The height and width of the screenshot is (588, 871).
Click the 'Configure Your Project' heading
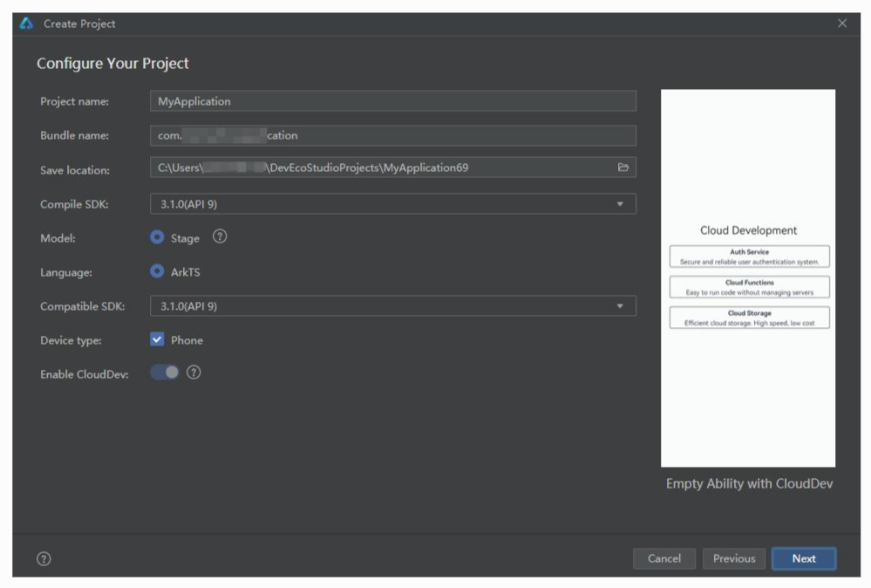tap(112, 64)
